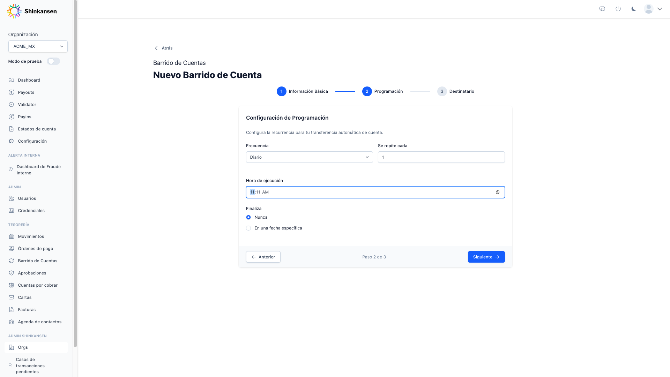Click the Nuevo Barrido de Cuenta heading
Image resolution: width=670 pixels, height=377 pixels.
(x=207, y=75)
